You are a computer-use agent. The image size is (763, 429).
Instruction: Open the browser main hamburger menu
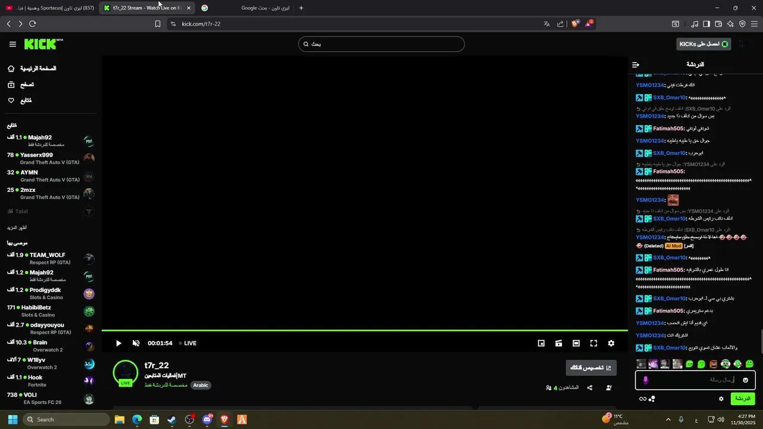click(x=754, y=24)
